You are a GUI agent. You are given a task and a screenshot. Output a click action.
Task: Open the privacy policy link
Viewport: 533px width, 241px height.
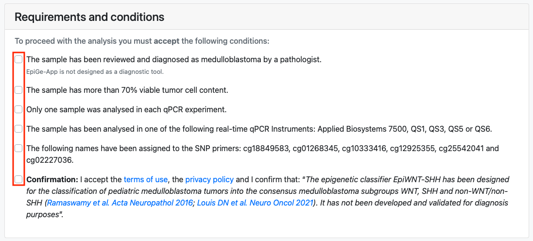click(209, 179)
